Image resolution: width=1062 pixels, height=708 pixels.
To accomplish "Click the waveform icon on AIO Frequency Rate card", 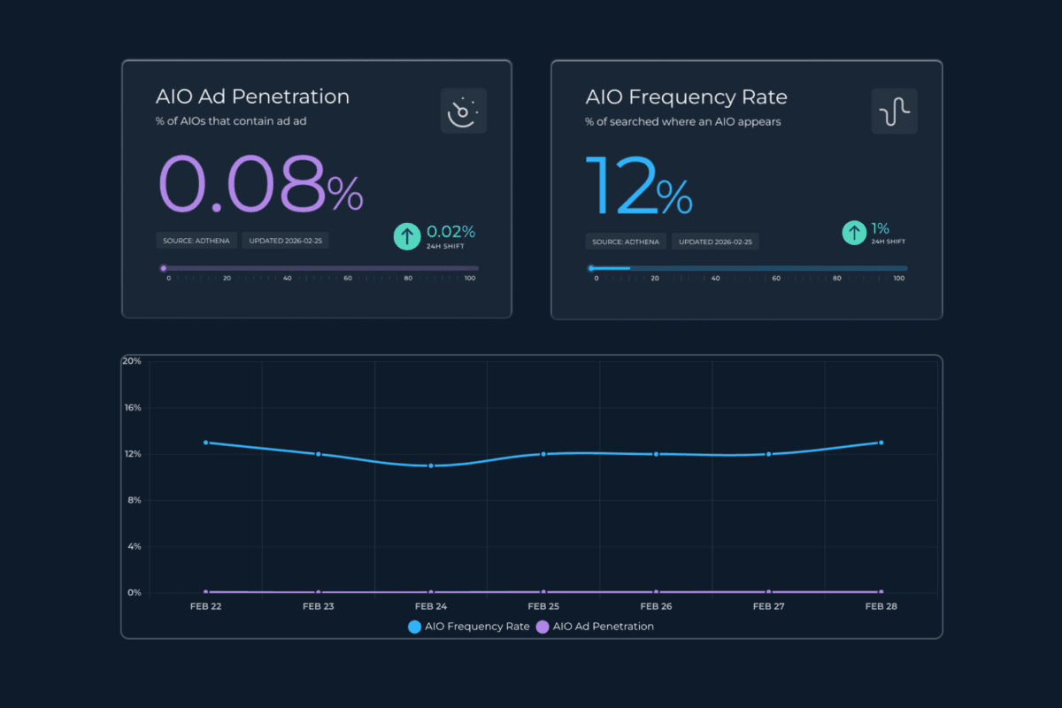I will click(893, 111).
